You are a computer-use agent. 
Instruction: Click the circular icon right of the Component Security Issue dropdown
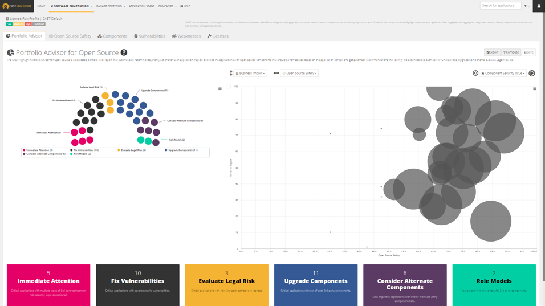coord(532,74)
